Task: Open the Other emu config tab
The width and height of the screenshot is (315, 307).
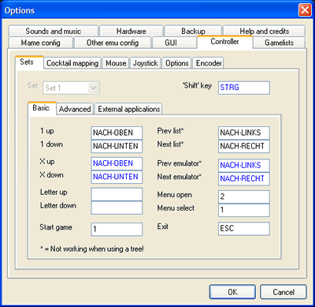Action: 113,43
